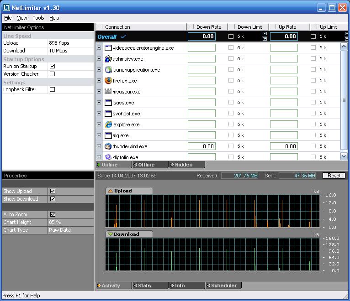
Task: Expand the svchost.exe connections
Action: click(x=99, y=113)
